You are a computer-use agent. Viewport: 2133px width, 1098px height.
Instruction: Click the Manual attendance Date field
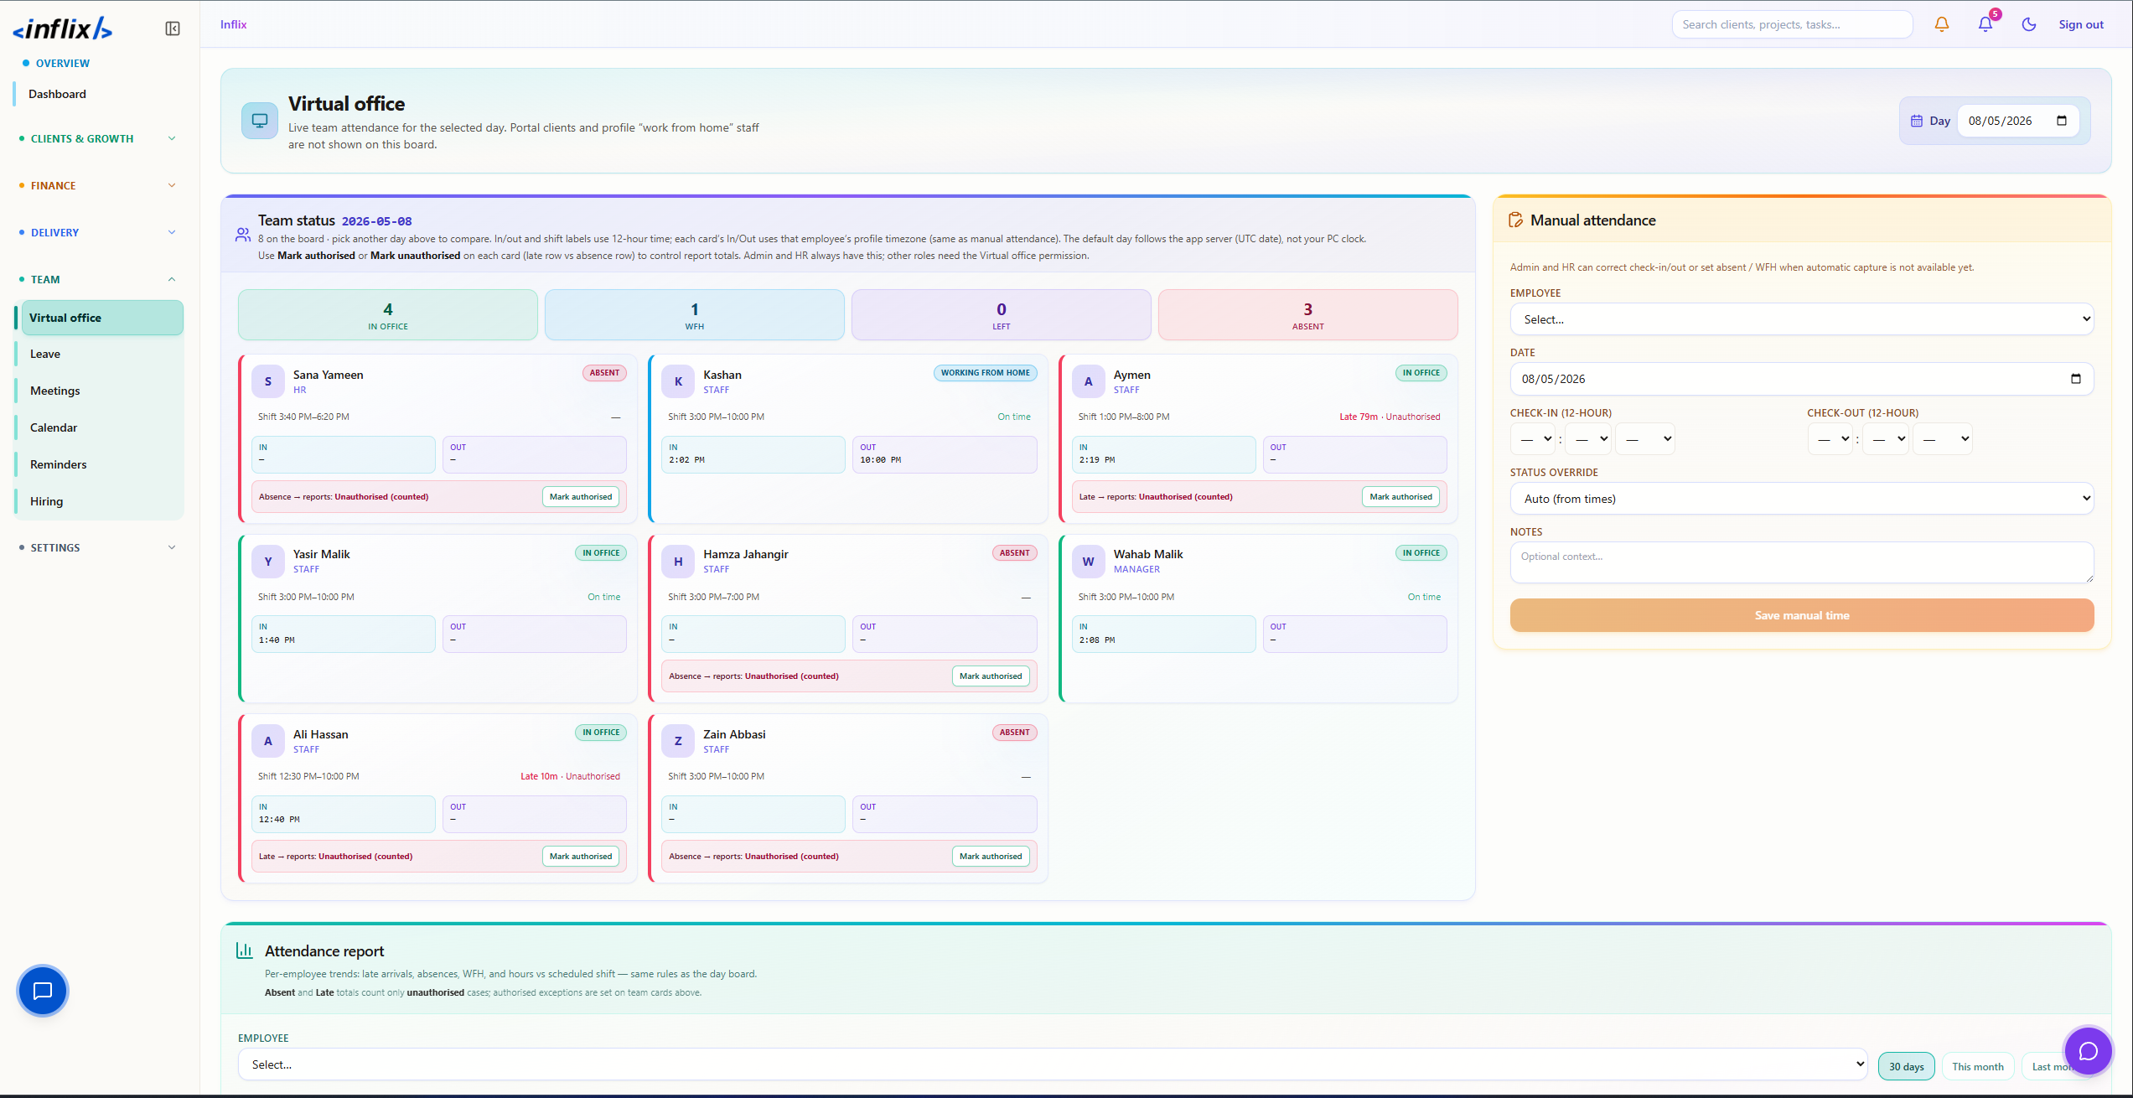[1802, 379]
